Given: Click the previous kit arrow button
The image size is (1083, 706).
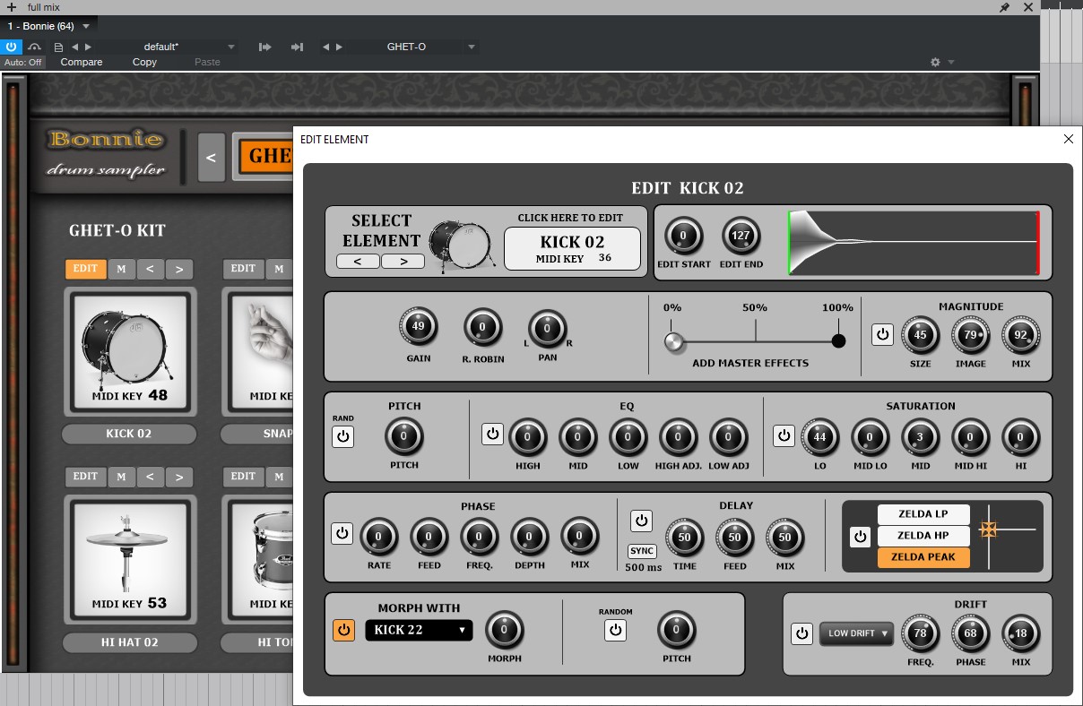Looking at the screenshot, I should 211,158.
